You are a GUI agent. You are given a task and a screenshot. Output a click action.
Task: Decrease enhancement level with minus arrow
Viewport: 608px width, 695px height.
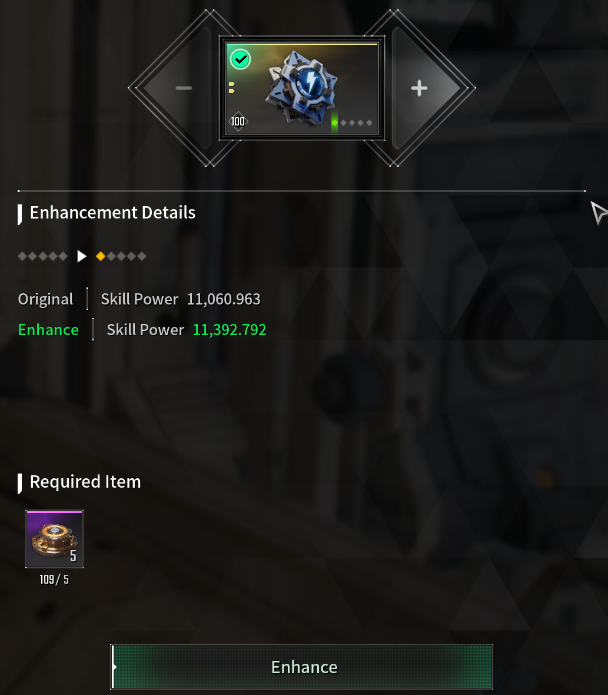click(x=183, y=88)
